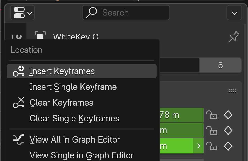The height and width of the screenshot is (161, 248).
Task: Click the Insert Keyframes icon in the menu
Action: click(18, 71)
